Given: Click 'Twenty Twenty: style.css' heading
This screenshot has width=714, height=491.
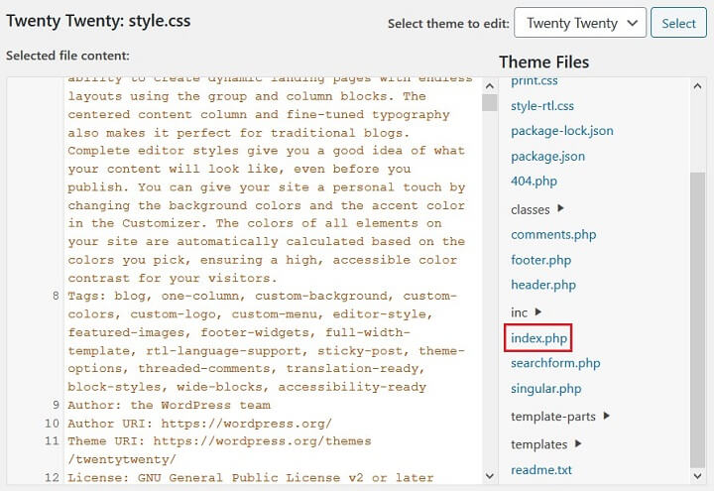Looking at the screenshot, I should pos(98,21).
